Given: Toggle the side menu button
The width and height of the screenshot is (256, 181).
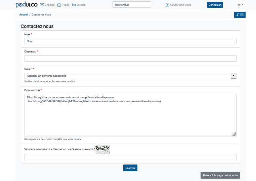Looking at the screenshot, I should [x=240, y=15].
